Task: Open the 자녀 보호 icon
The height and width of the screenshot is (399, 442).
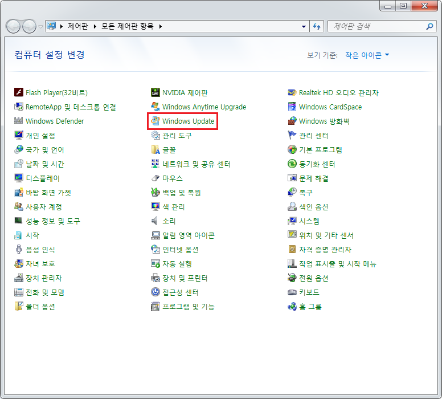Action: [19, 263]
